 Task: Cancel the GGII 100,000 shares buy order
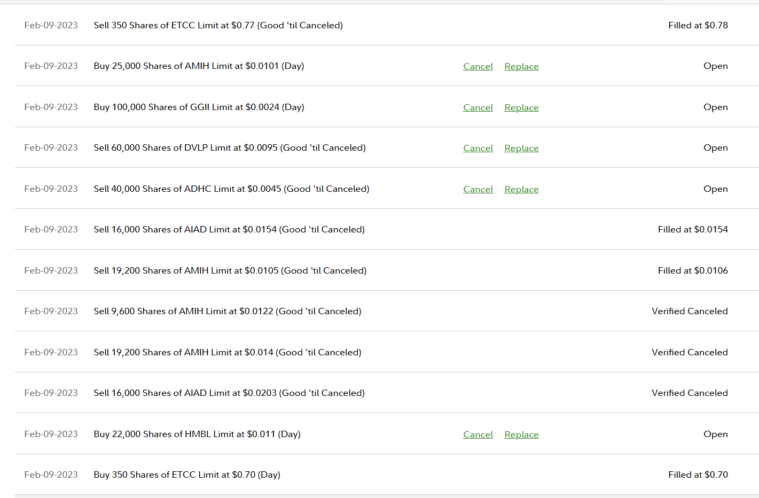coord(478,107)
